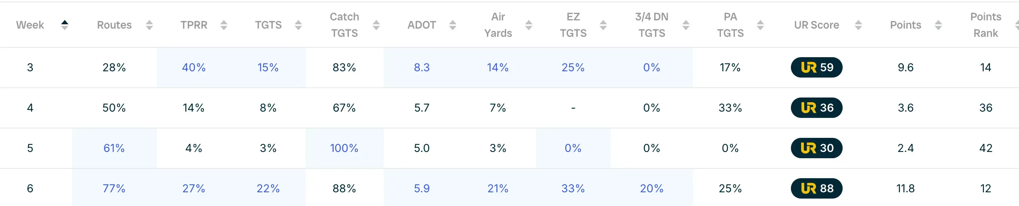Click the TPRR sort arrows icon
The image size is (1019, 206).
(x=224, y=25)
